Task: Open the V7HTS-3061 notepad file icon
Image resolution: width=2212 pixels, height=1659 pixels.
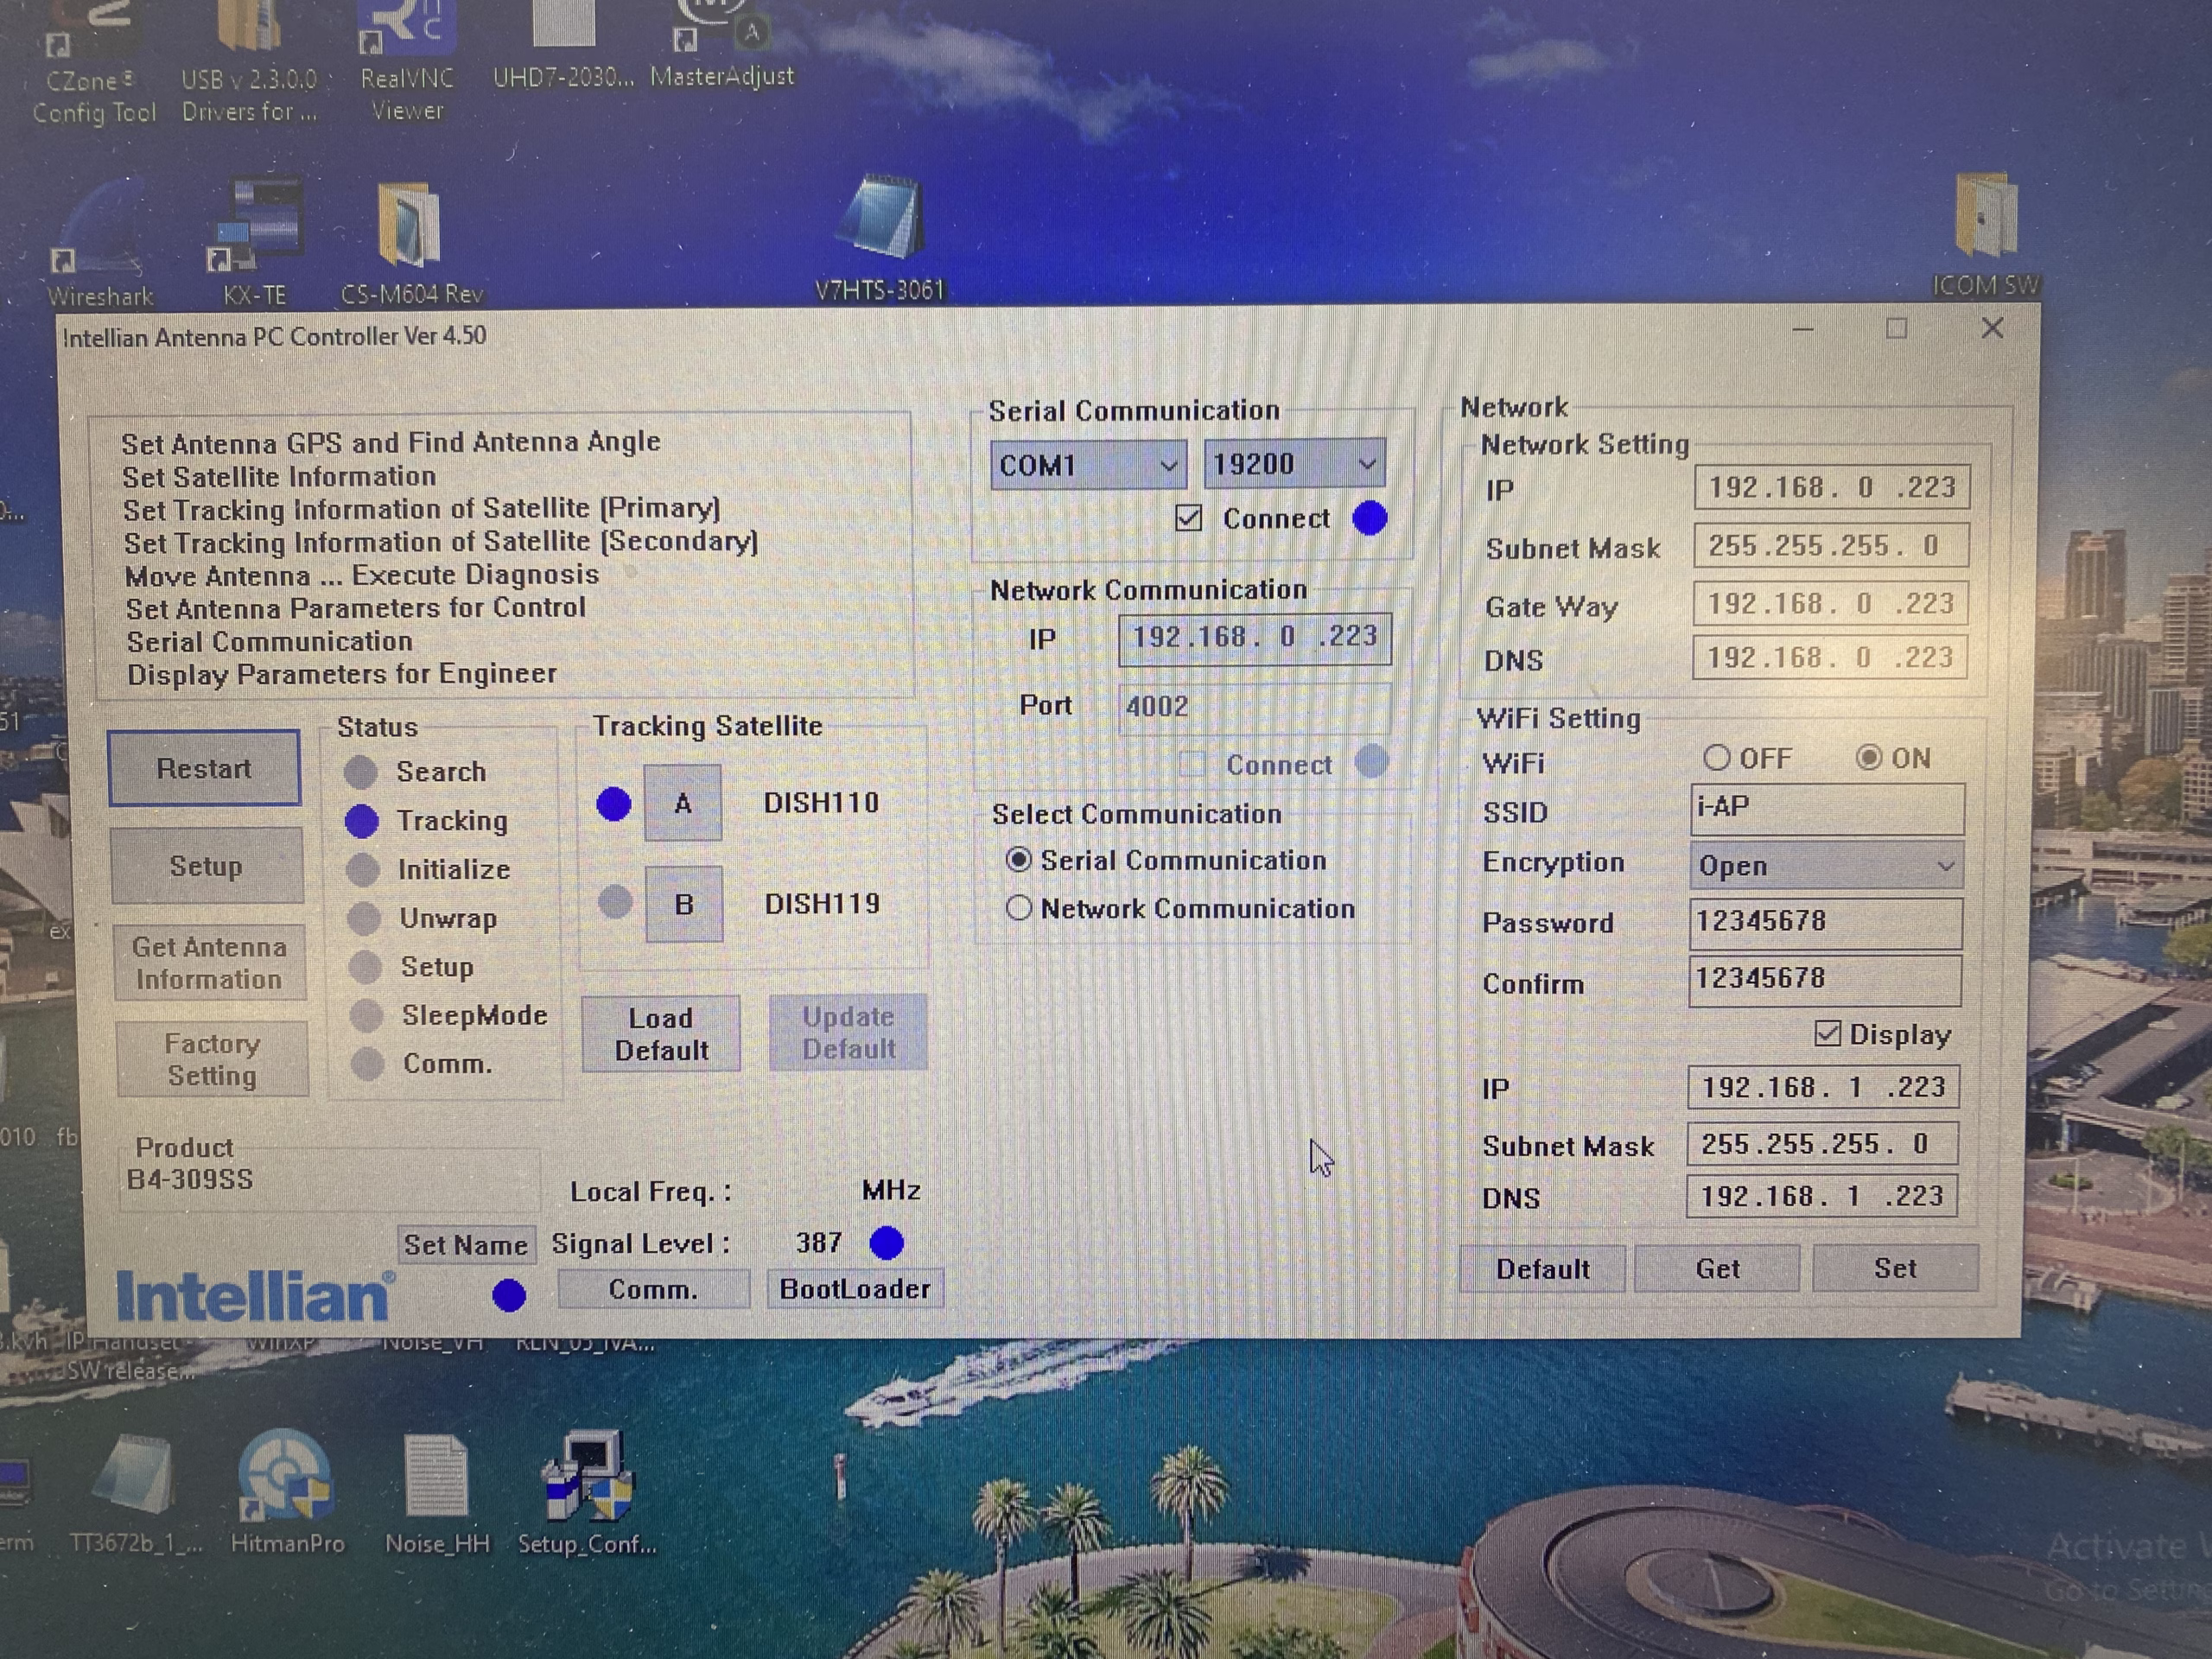Action: (x=879, y=238)
